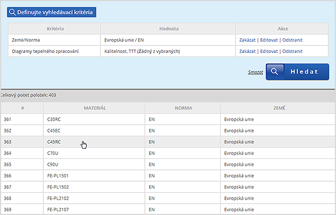Click Evropská unie in the C90U row

coord(239,165)
